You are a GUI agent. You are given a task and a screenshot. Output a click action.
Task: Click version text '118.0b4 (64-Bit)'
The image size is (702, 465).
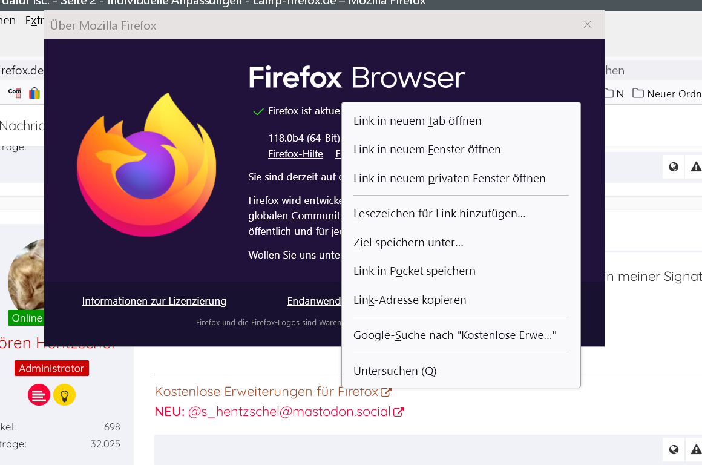(304, 139)
